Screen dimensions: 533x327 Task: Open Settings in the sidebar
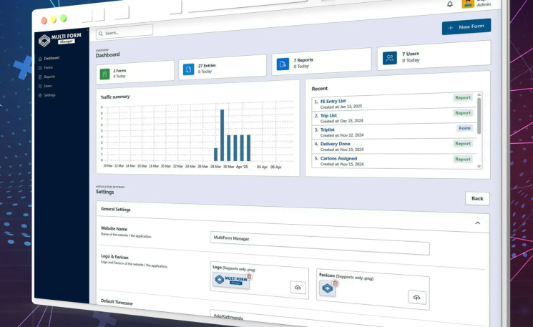coord(49,95)
